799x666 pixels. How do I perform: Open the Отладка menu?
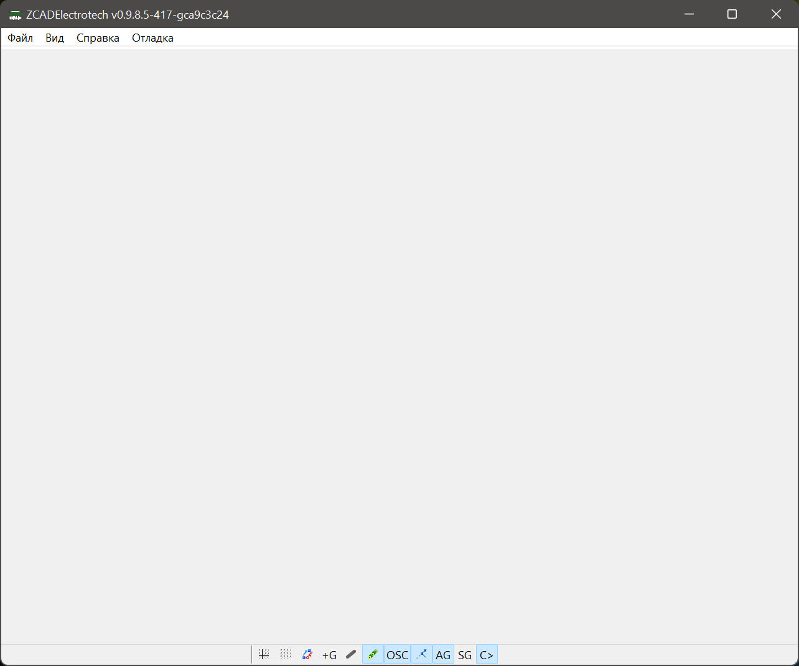click(x=152, y=38)
